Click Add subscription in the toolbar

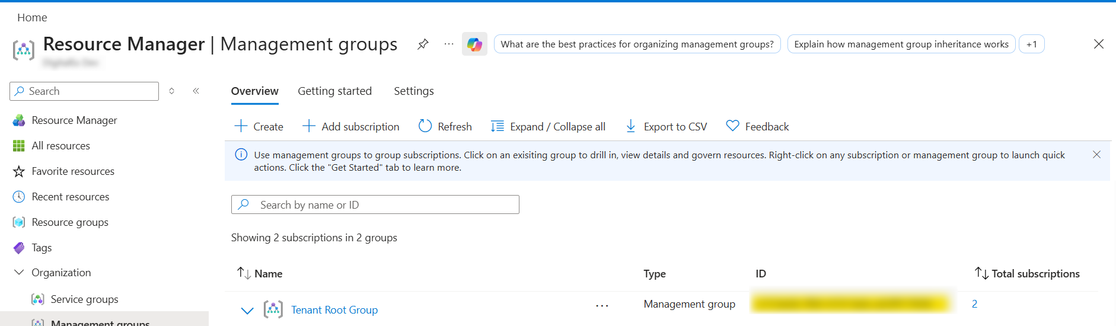(351, 126)
